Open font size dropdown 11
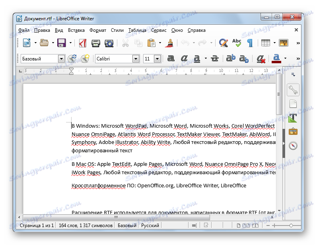The width and height of the screenshot is (317, 245). click(x=157, y=59)
